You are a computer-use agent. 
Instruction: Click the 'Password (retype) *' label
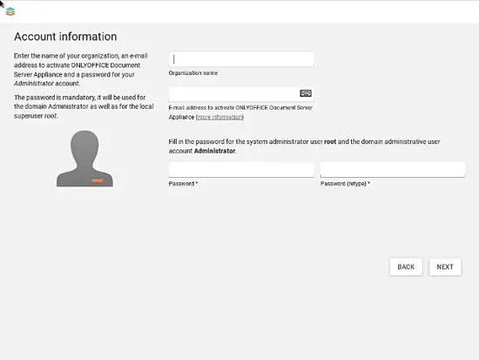coord(345,184)
